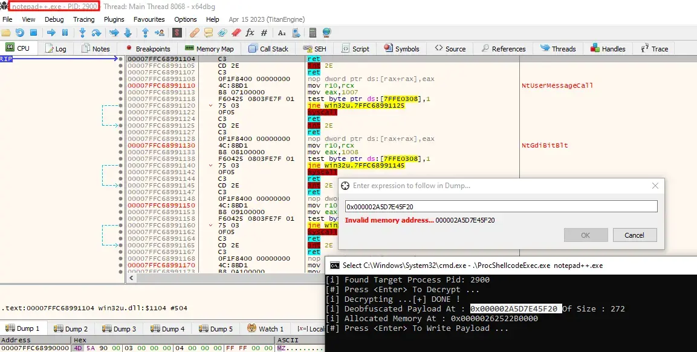
Task: Restart the debuggee with the restart icon
Action: [x=20, y=33]
